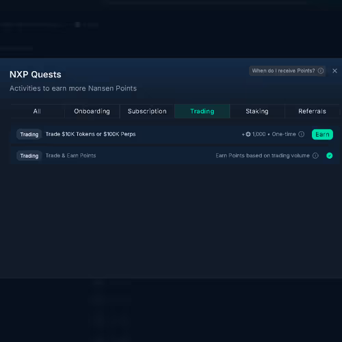The image size is (342, 342).
Task: Click info icon in When do I receive Points
Action: tap(321, 71)
